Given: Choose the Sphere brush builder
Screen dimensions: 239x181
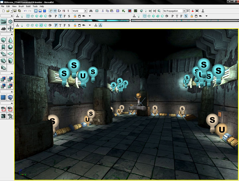Looking at the screenshot, I should tap(10, 47).
